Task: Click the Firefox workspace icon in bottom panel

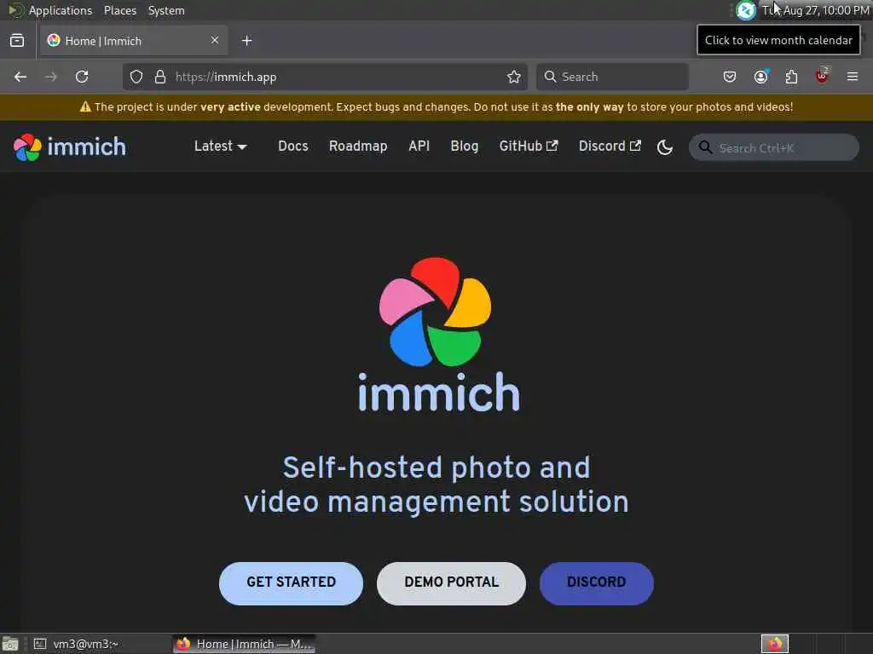Action: [x=775, y=644]
